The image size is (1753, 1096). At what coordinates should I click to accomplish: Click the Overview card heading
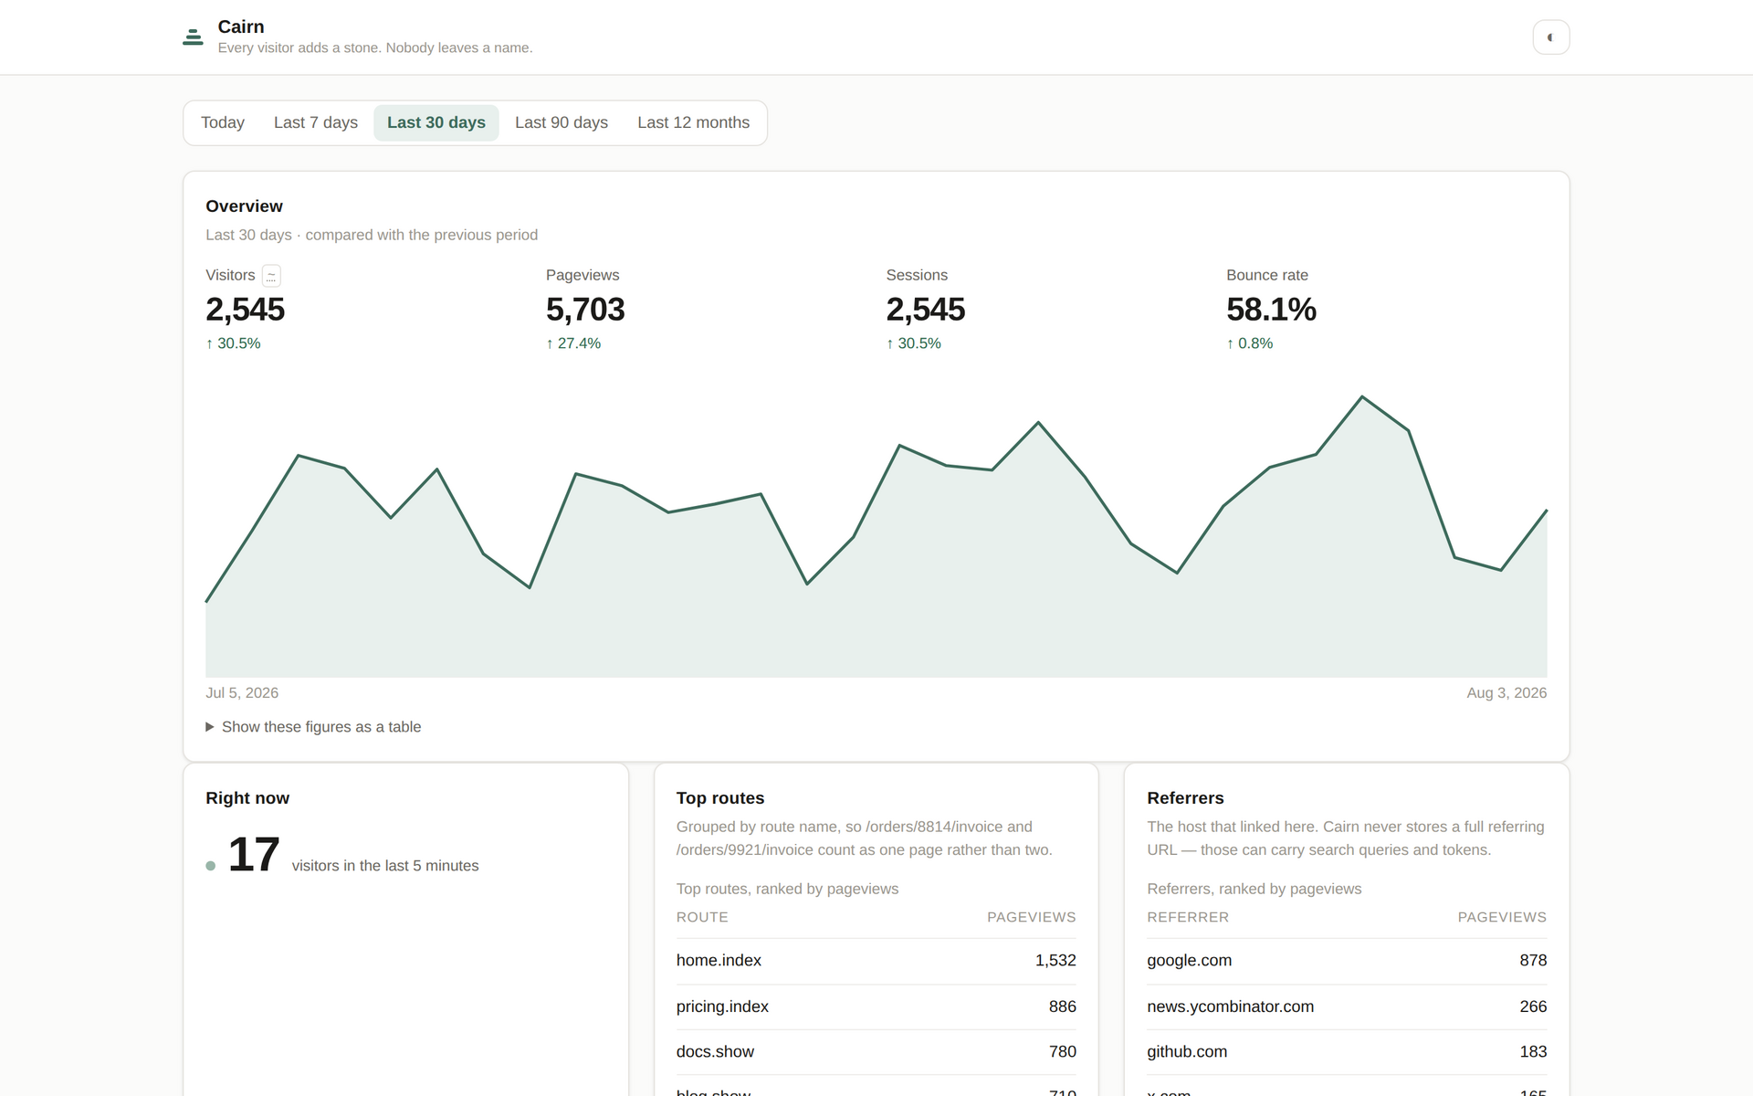[x=244, y=206]
